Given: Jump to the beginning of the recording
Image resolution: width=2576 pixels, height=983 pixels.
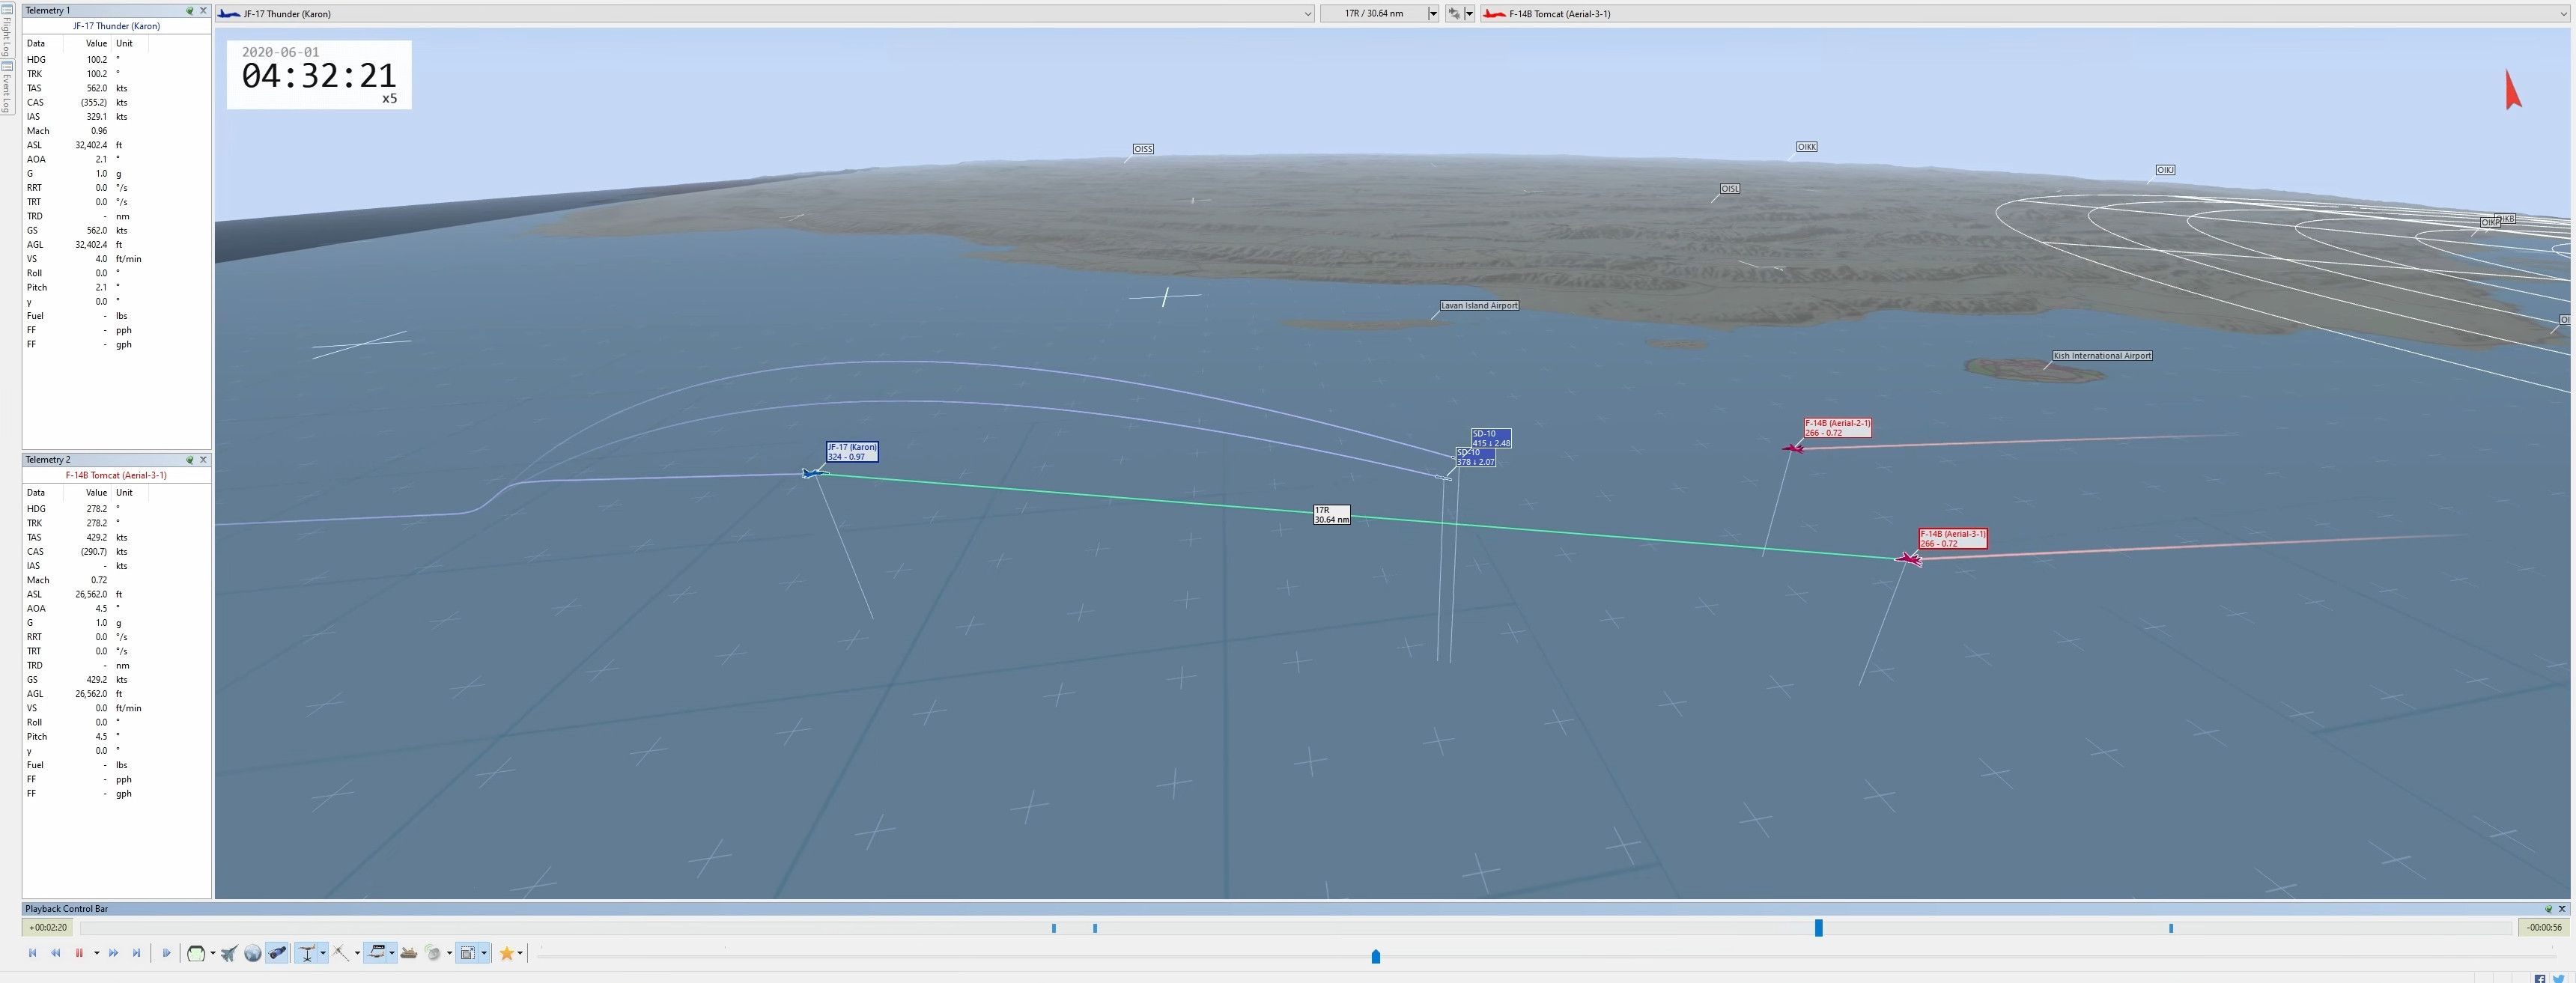Looking at the screenshot, I should click(33, 953).
